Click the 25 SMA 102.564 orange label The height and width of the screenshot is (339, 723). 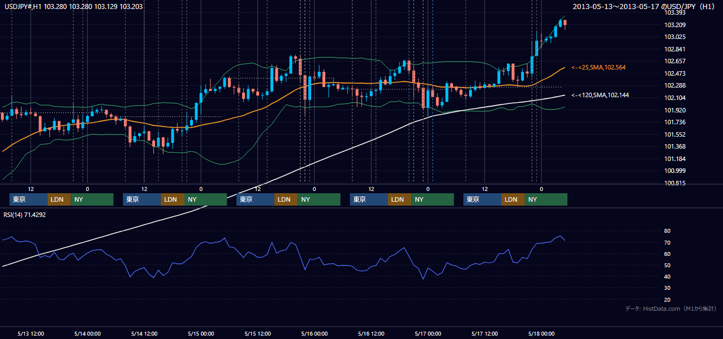point(599,67)
